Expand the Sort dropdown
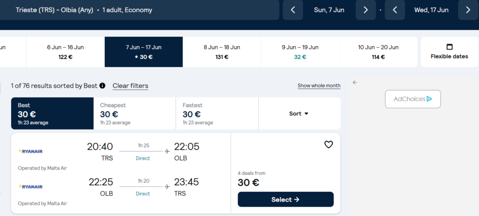The width and height of the screenshot is (479, 216). (x=299, y=114)
